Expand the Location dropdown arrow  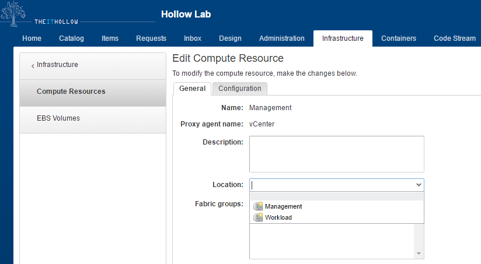418,185
